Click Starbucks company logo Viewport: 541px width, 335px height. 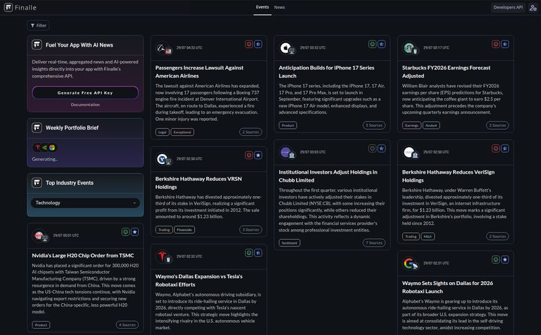pos(410,48)
